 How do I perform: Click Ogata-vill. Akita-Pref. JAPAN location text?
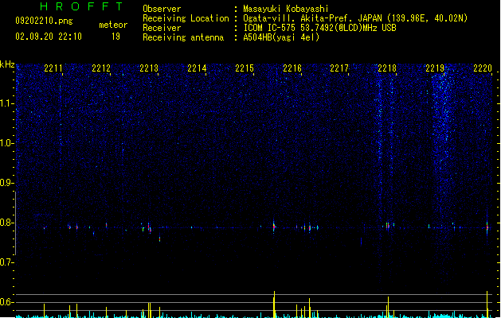[355, 18]
